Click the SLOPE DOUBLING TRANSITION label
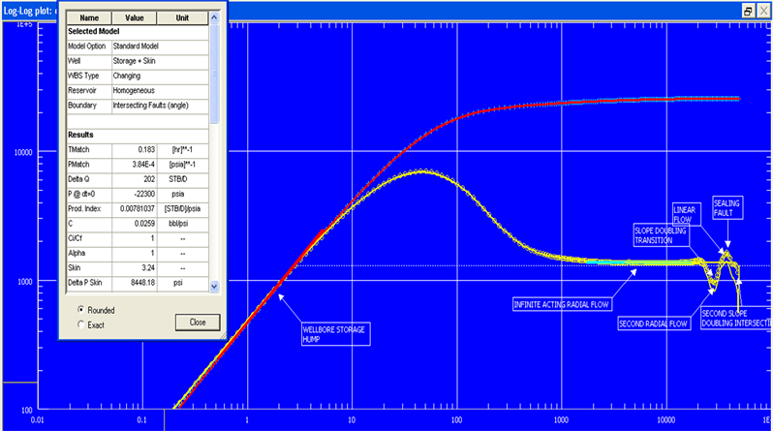 [x=662, y=235]
